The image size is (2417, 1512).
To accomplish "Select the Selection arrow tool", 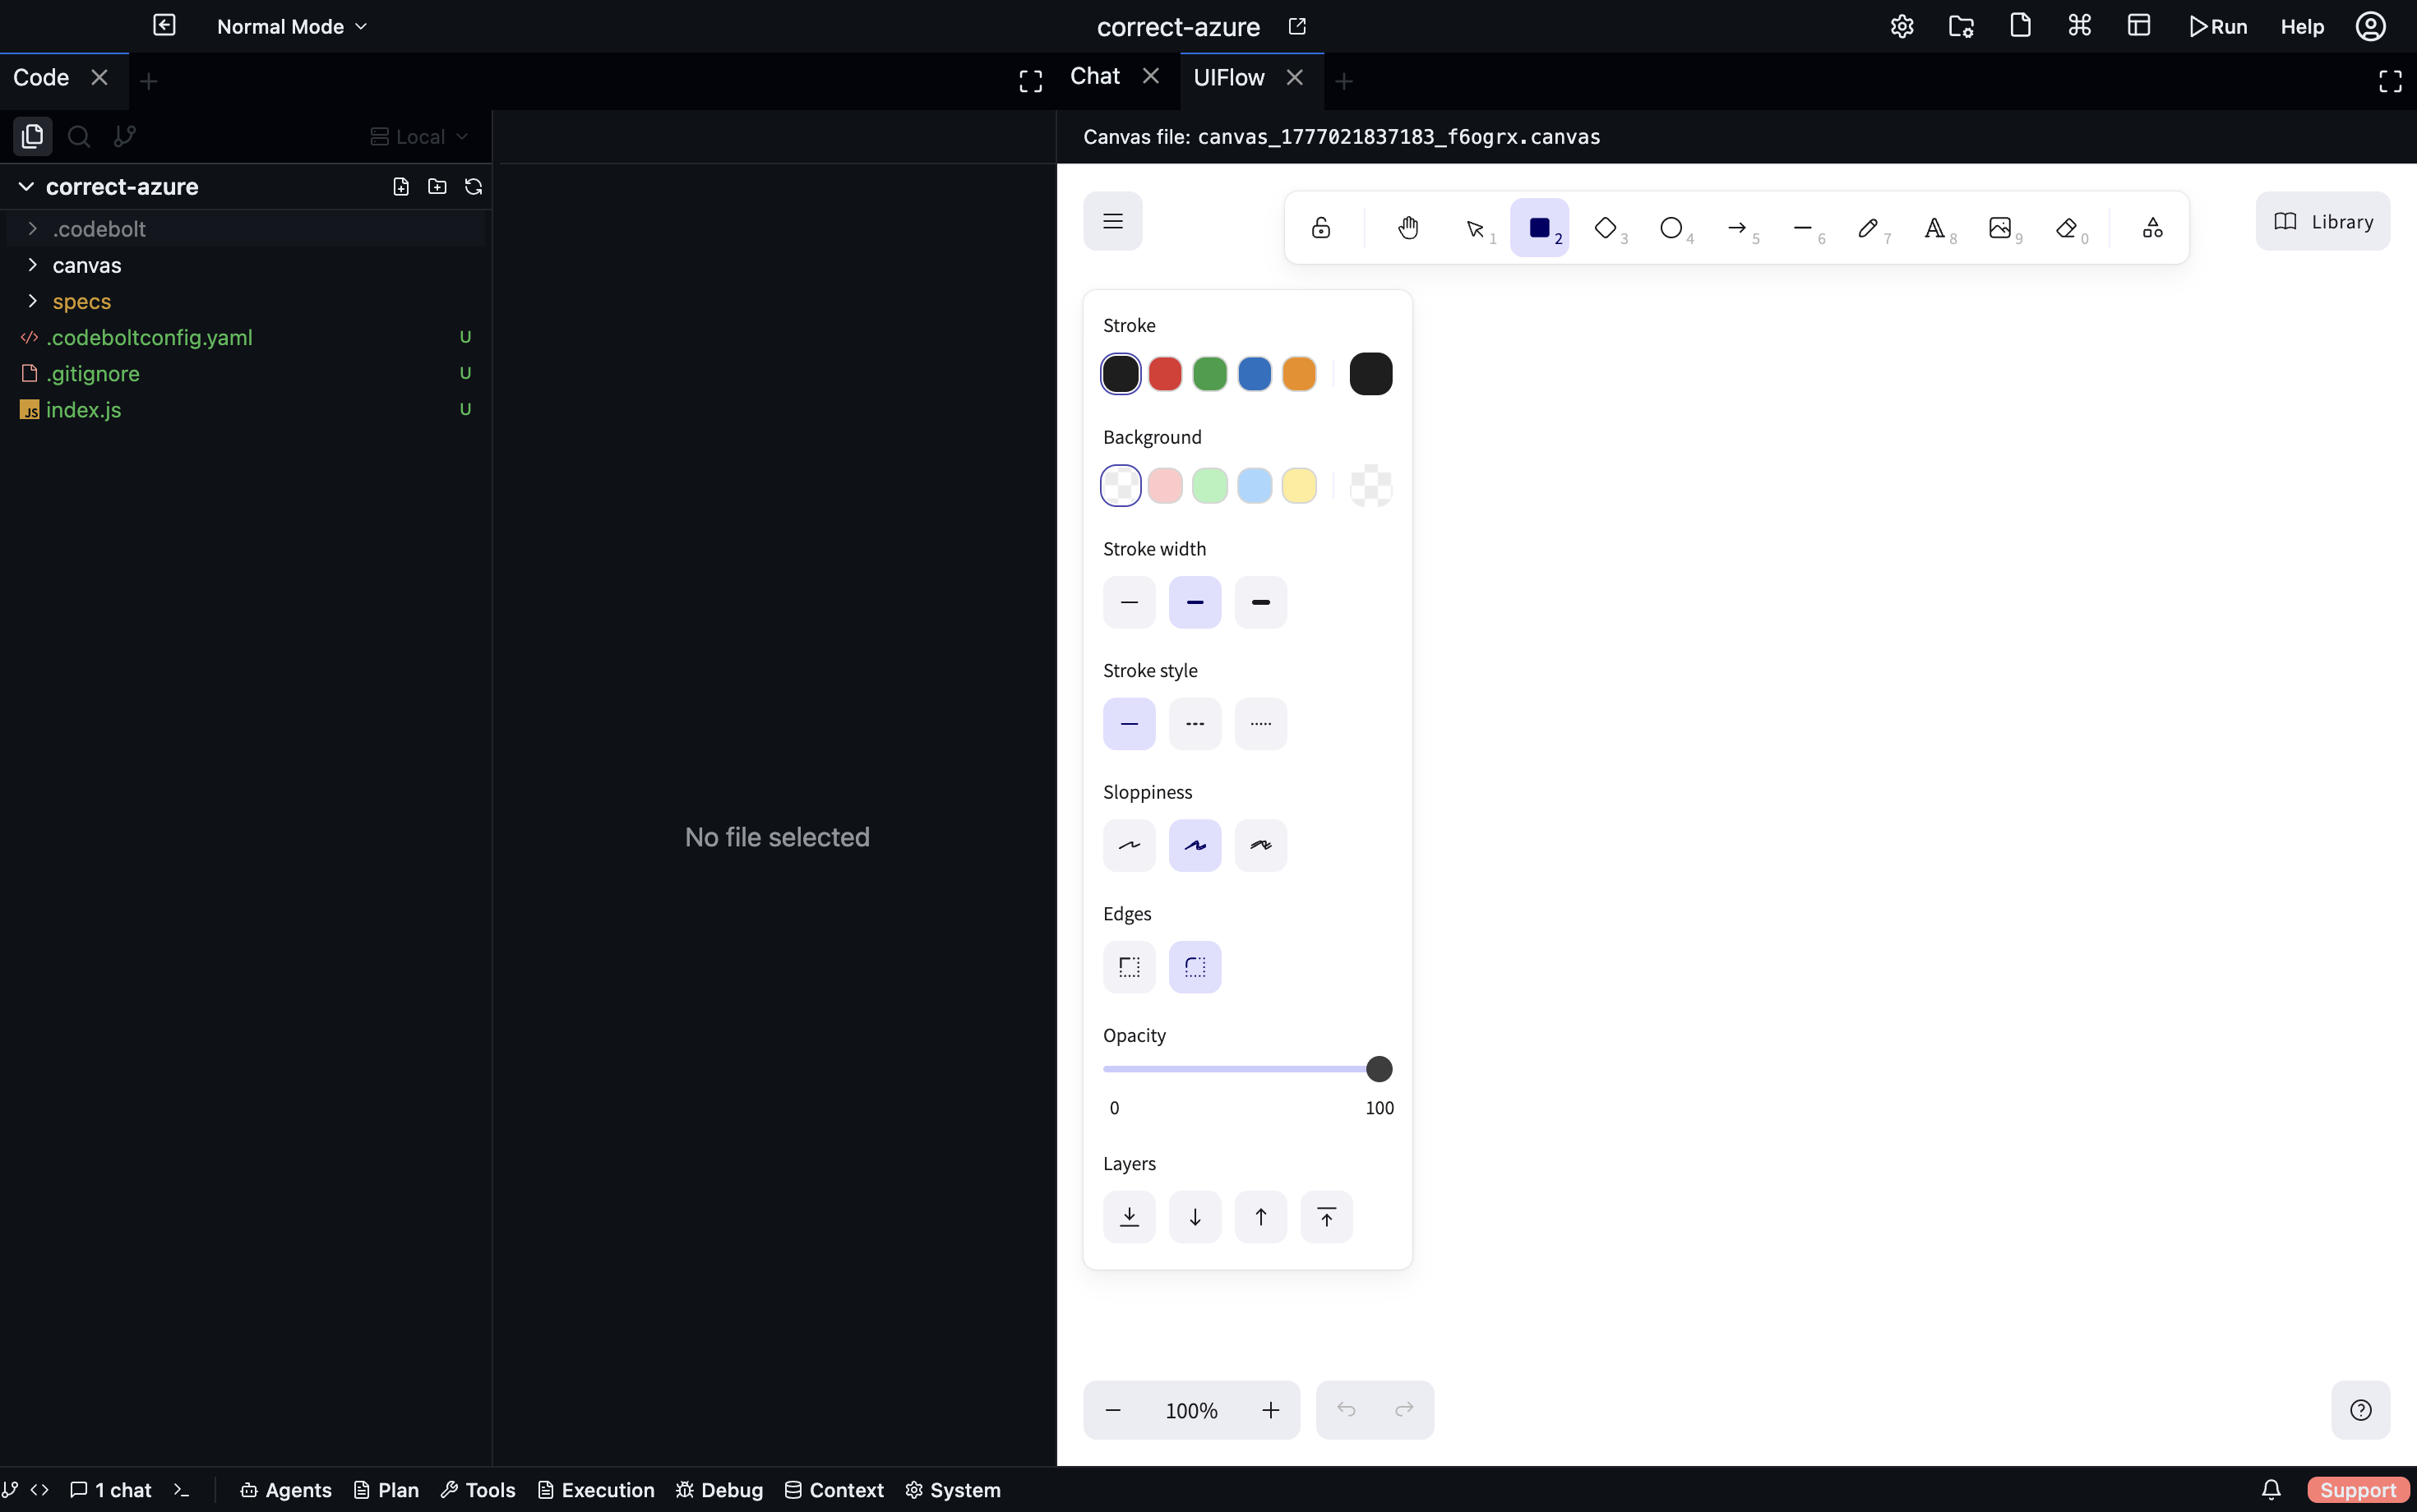I will pyautogui.click(x=1475, y=228).
